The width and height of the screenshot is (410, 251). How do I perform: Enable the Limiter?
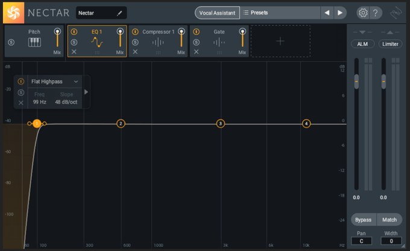pos(390,44)
